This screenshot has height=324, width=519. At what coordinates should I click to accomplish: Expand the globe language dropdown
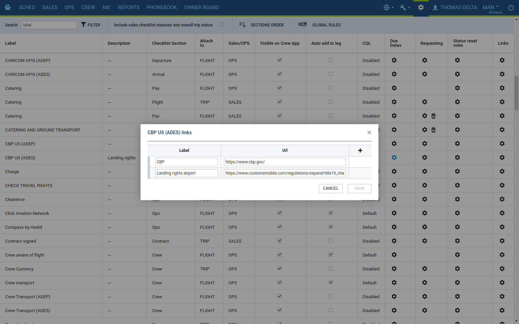(388, 7)
